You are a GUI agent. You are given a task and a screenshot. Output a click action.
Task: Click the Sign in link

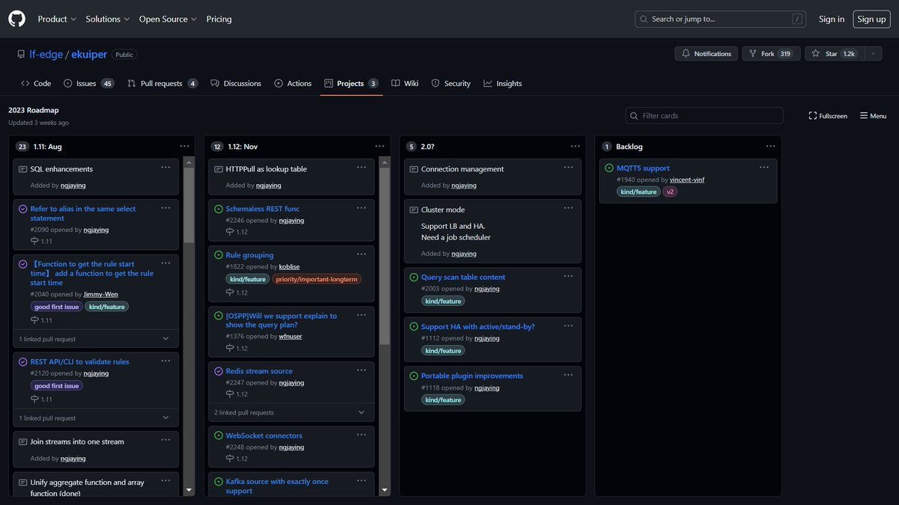pos(832,19)
